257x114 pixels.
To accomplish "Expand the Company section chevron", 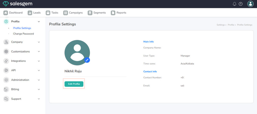I will point(39,42).
